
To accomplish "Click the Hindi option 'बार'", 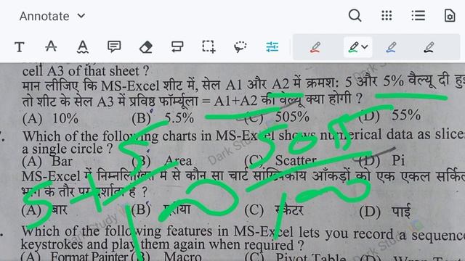I will pyautogui.click(x=60, y=210).
